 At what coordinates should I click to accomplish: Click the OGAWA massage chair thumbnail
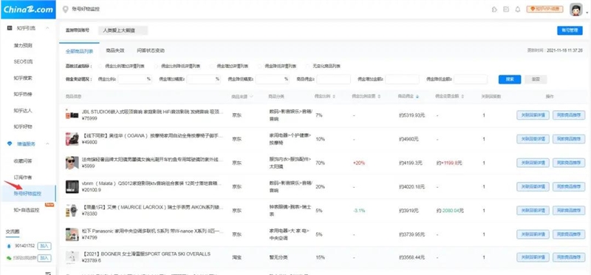(72, 139)
